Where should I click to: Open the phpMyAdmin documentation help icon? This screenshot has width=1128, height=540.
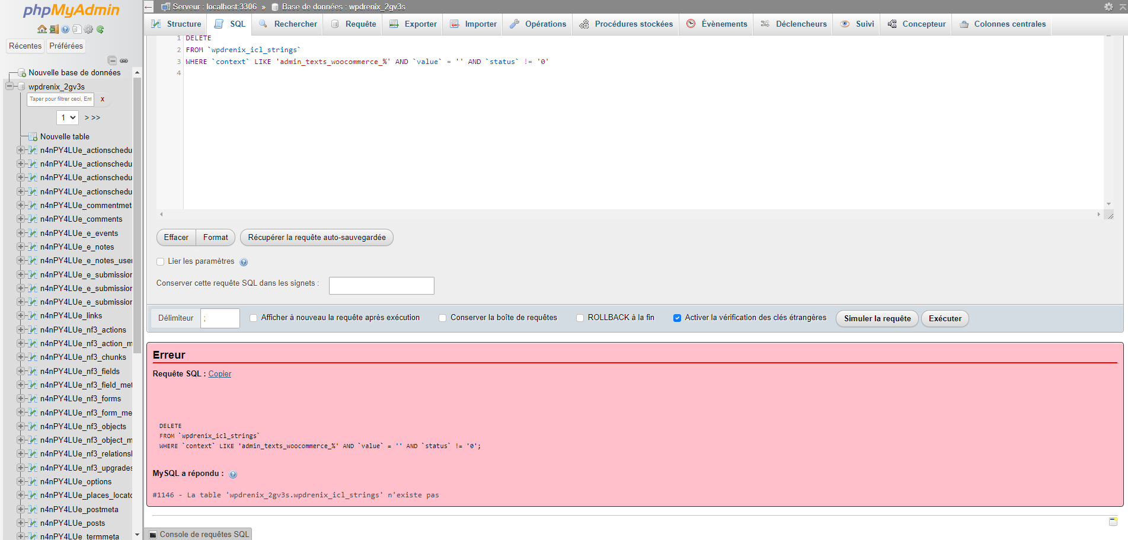[65, 29]
